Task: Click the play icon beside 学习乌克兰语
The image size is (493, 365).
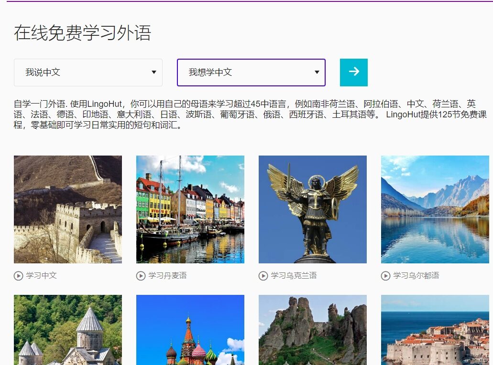Action: (263, 276)
